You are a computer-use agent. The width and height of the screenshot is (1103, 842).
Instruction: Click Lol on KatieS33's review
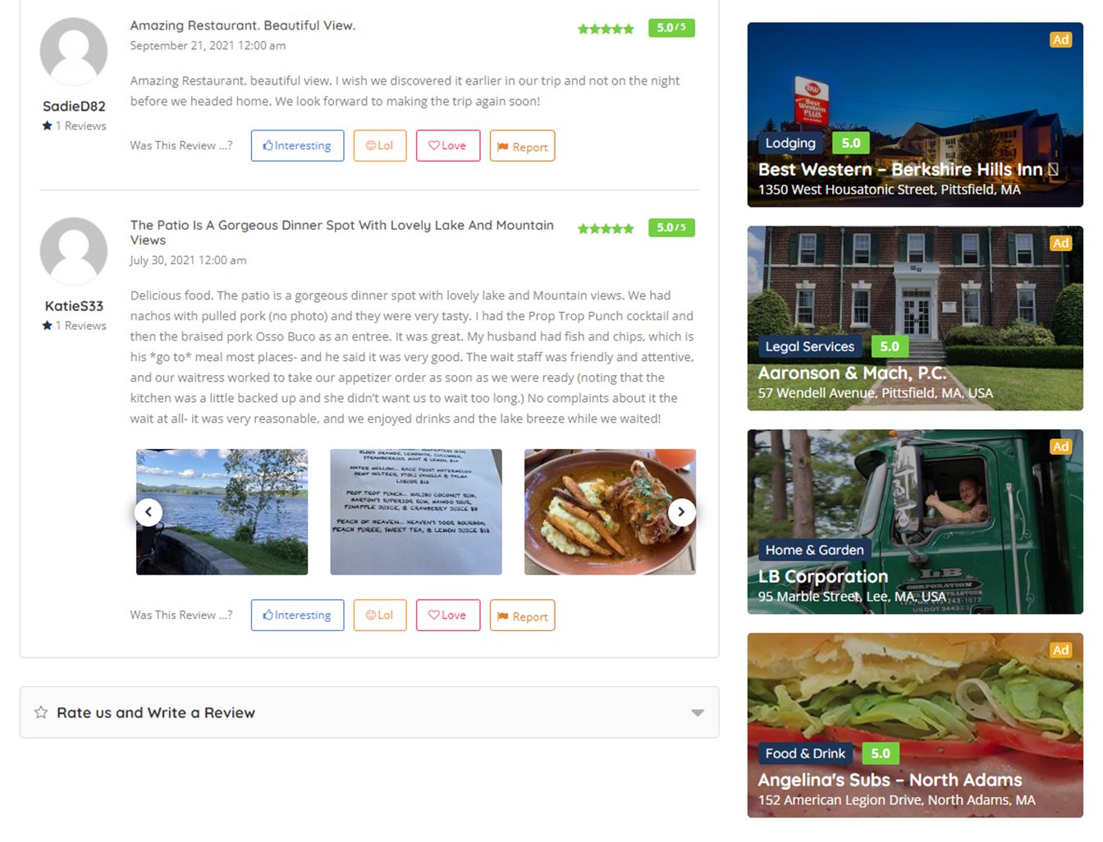pos(380,615)
